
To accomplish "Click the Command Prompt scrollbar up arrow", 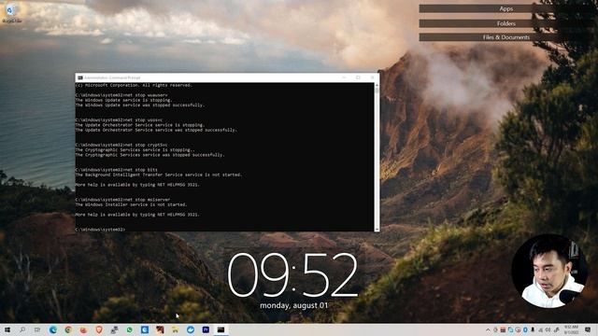I will [x=377, y=85].
